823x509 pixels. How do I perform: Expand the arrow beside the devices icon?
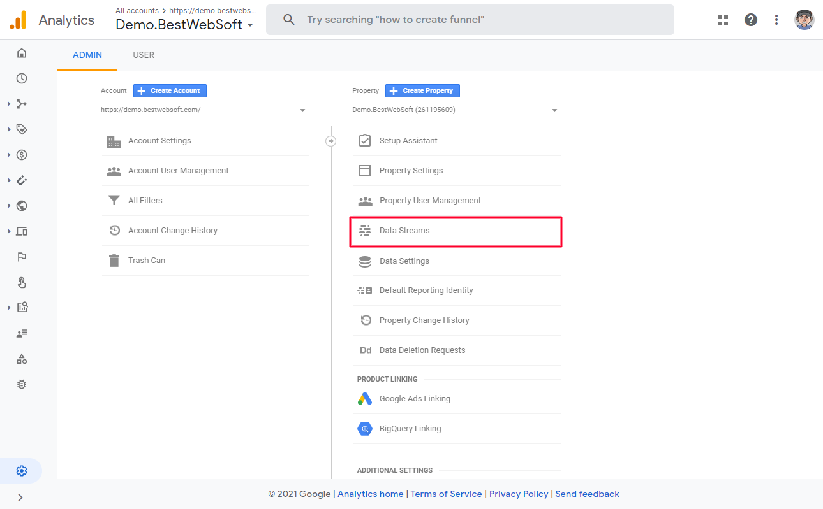[9, 231]
